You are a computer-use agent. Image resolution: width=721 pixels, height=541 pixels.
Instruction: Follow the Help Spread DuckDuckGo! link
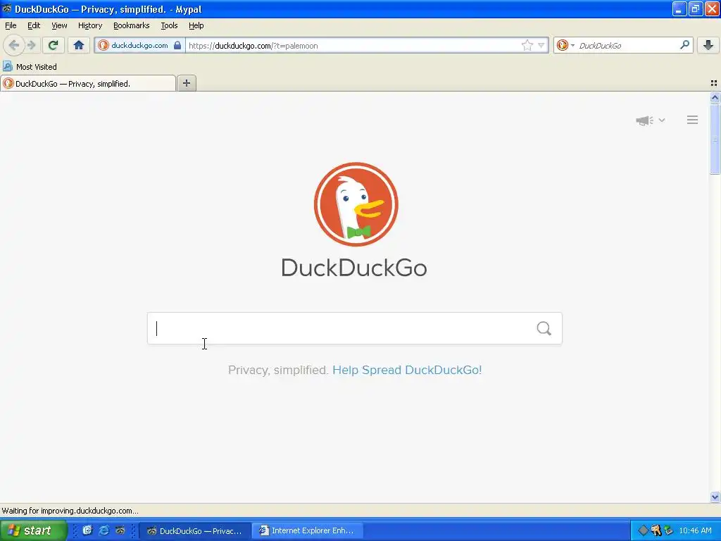point(407,370)
